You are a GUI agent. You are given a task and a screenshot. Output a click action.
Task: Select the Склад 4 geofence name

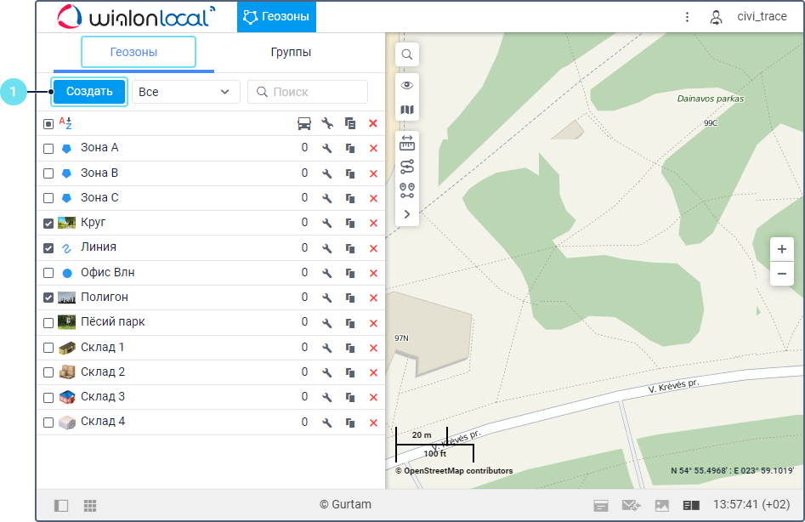pyautogui.click(x=103, y=422)
